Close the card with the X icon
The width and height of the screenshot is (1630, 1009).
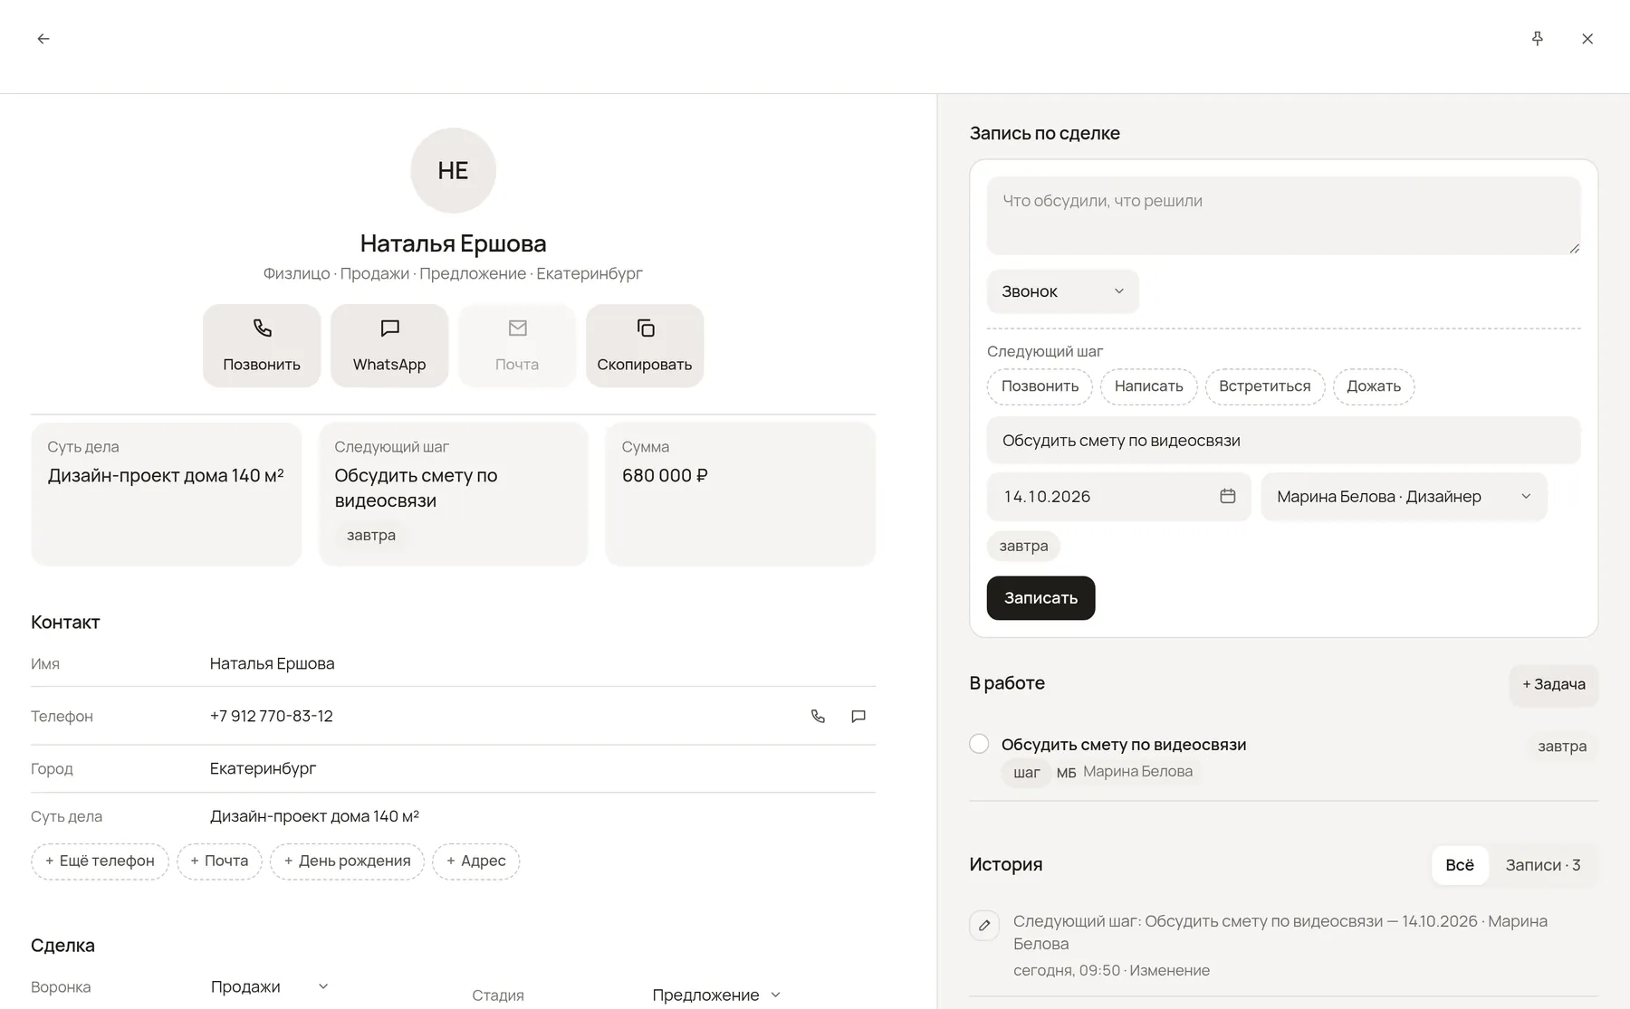coord(1587,39)
